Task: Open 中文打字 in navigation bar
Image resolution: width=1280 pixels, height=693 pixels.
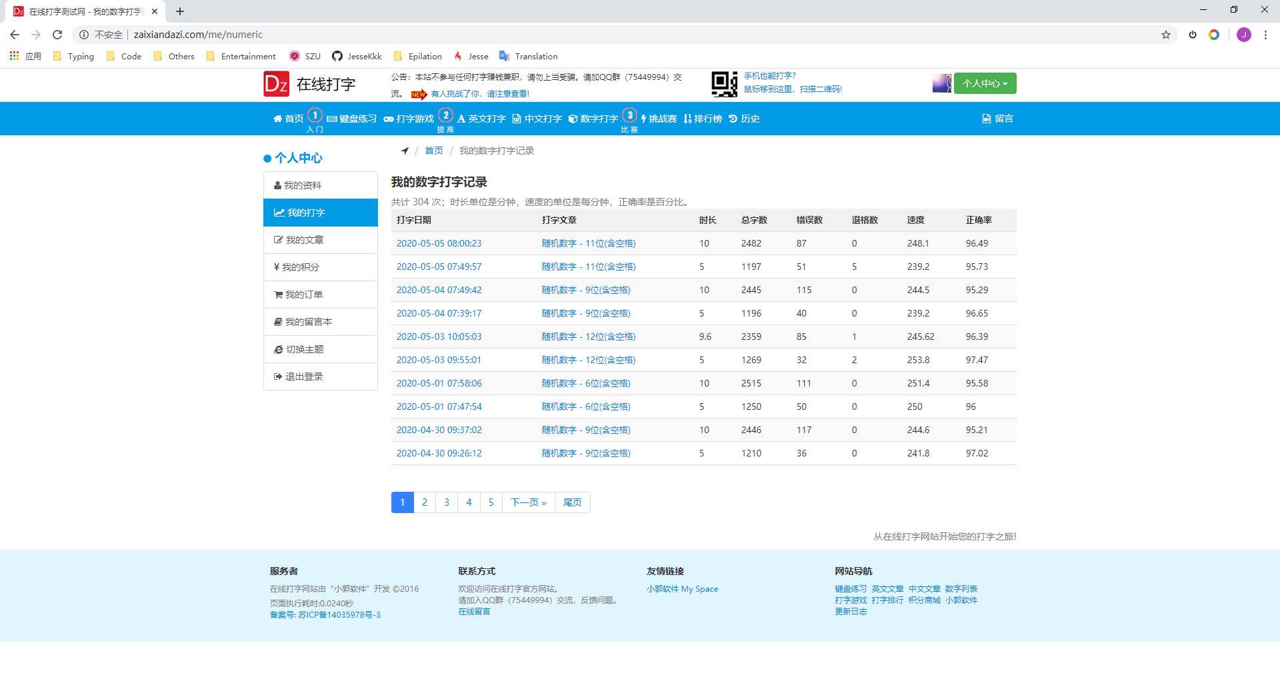Action: (x=537, y=119)
